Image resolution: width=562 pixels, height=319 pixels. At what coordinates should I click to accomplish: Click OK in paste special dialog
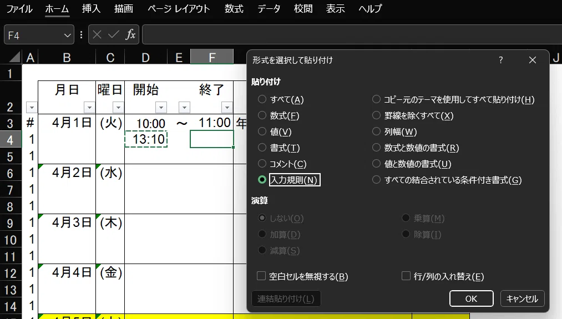472,298
